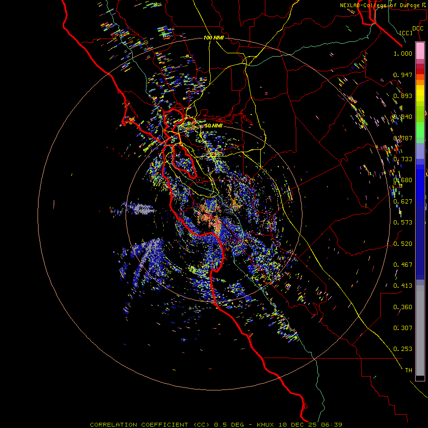This screenshot has height=428, width=428.
Task: Select the 0.253 scale value
Action: 403,349
